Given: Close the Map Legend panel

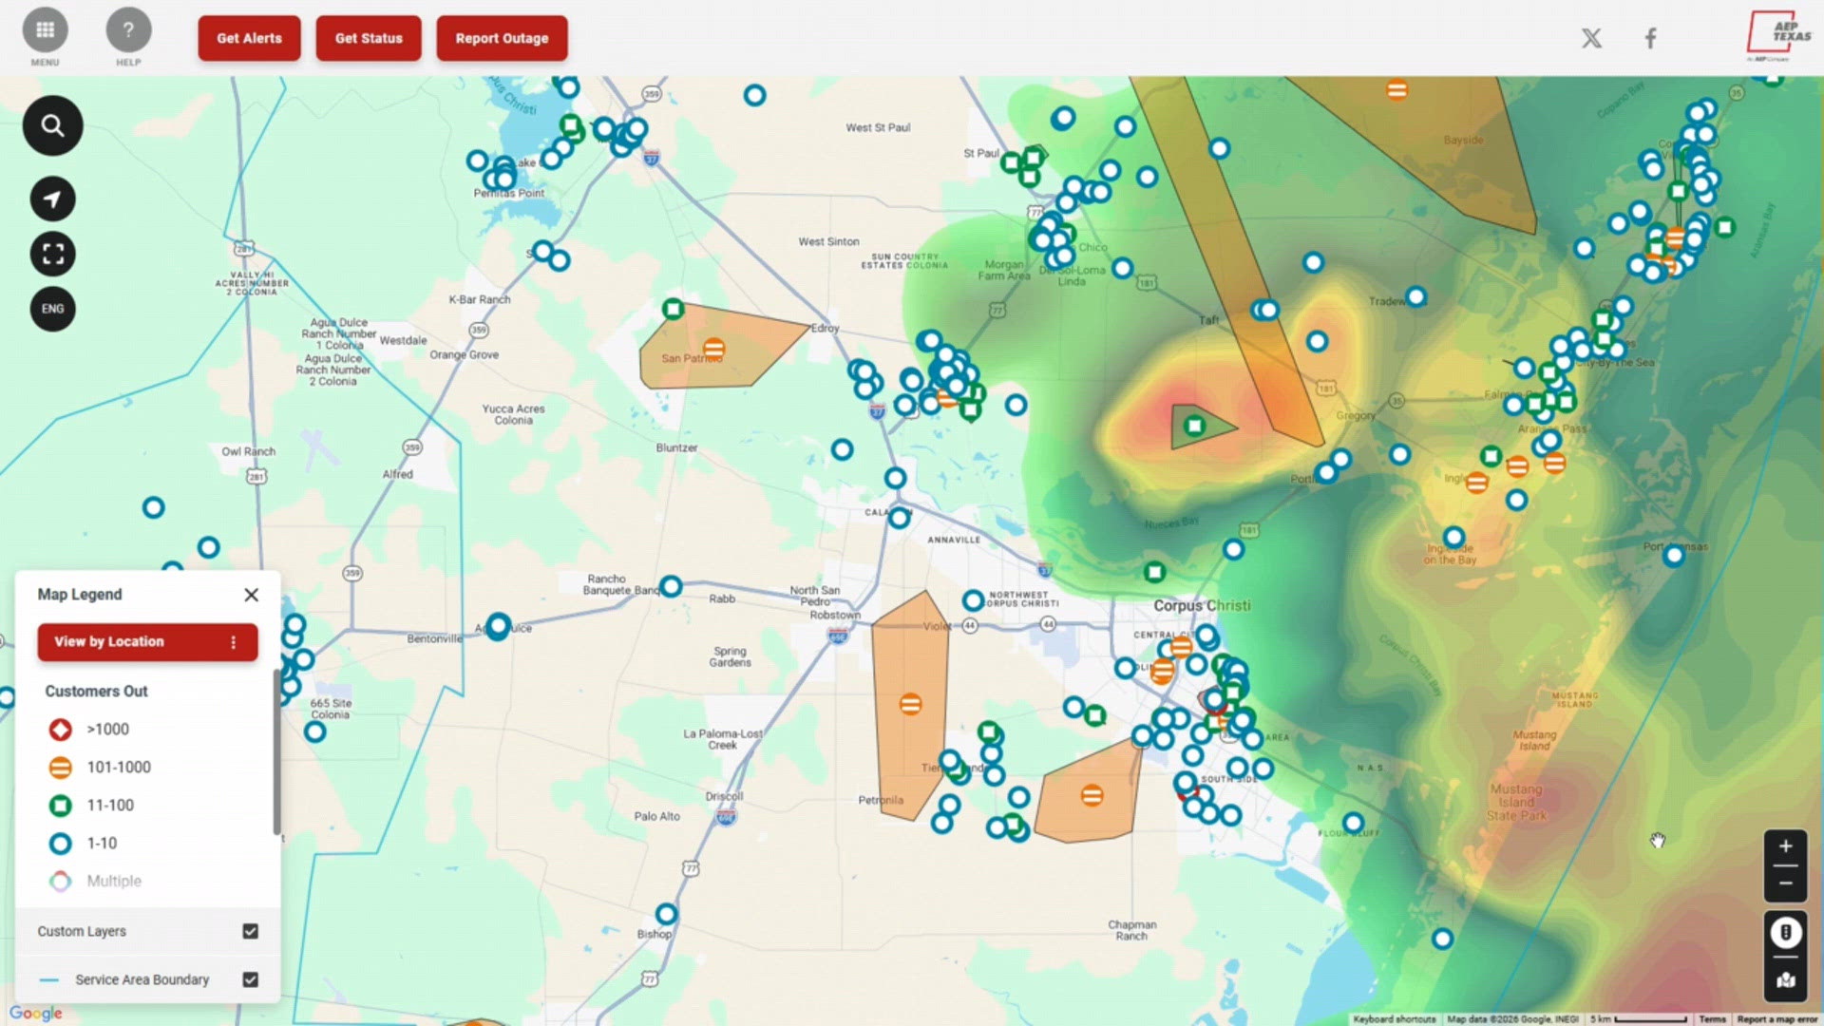Looking at the screenshot, I should (x=251, y=595).
